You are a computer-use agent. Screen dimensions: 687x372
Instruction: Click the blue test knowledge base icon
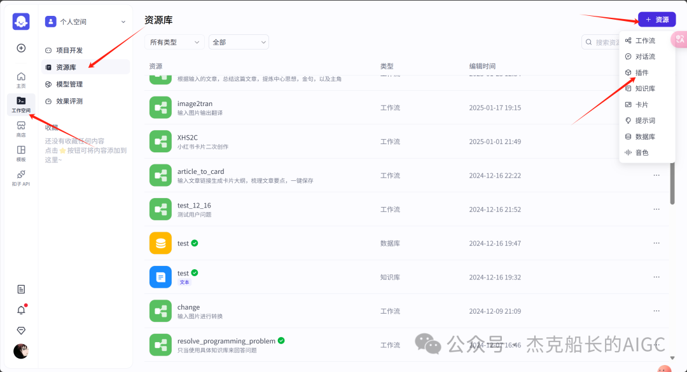(x=160, y=277)
